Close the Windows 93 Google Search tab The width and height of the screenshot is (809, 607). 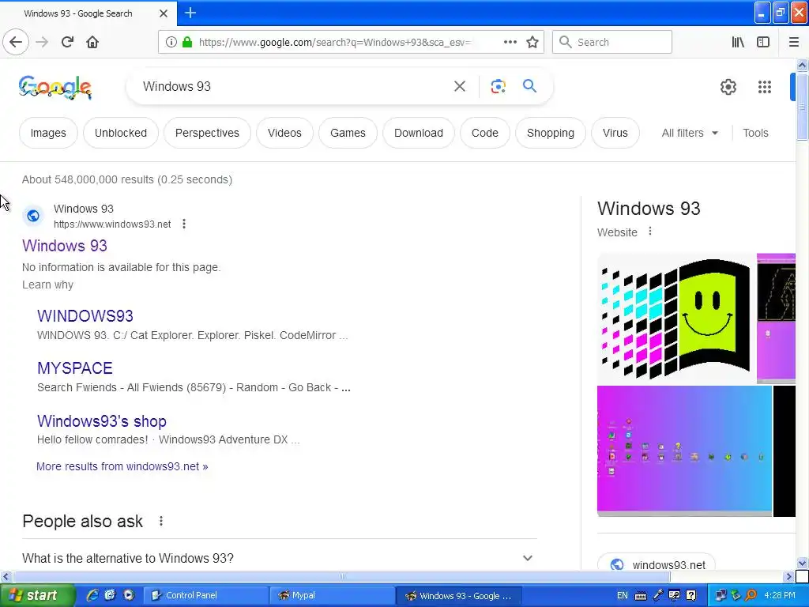point(163,13)
